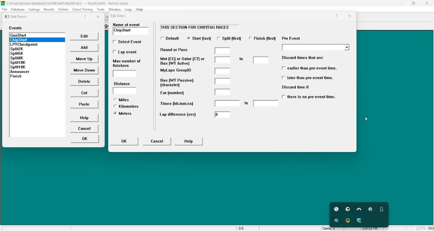Open Windows Security shield warning icon
Viewport: 434px width, 231px height.
pos(359,220)
